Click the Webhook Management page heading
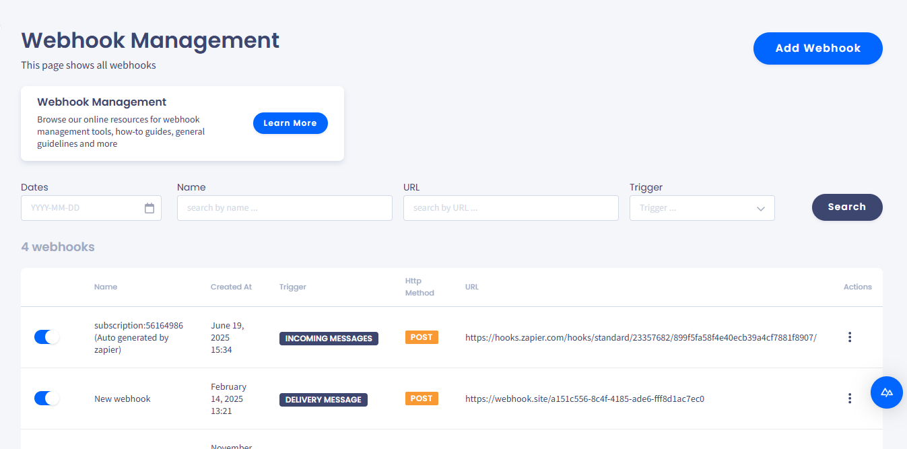The height and width of the screenshot is (449, 907). pos(150,40)
